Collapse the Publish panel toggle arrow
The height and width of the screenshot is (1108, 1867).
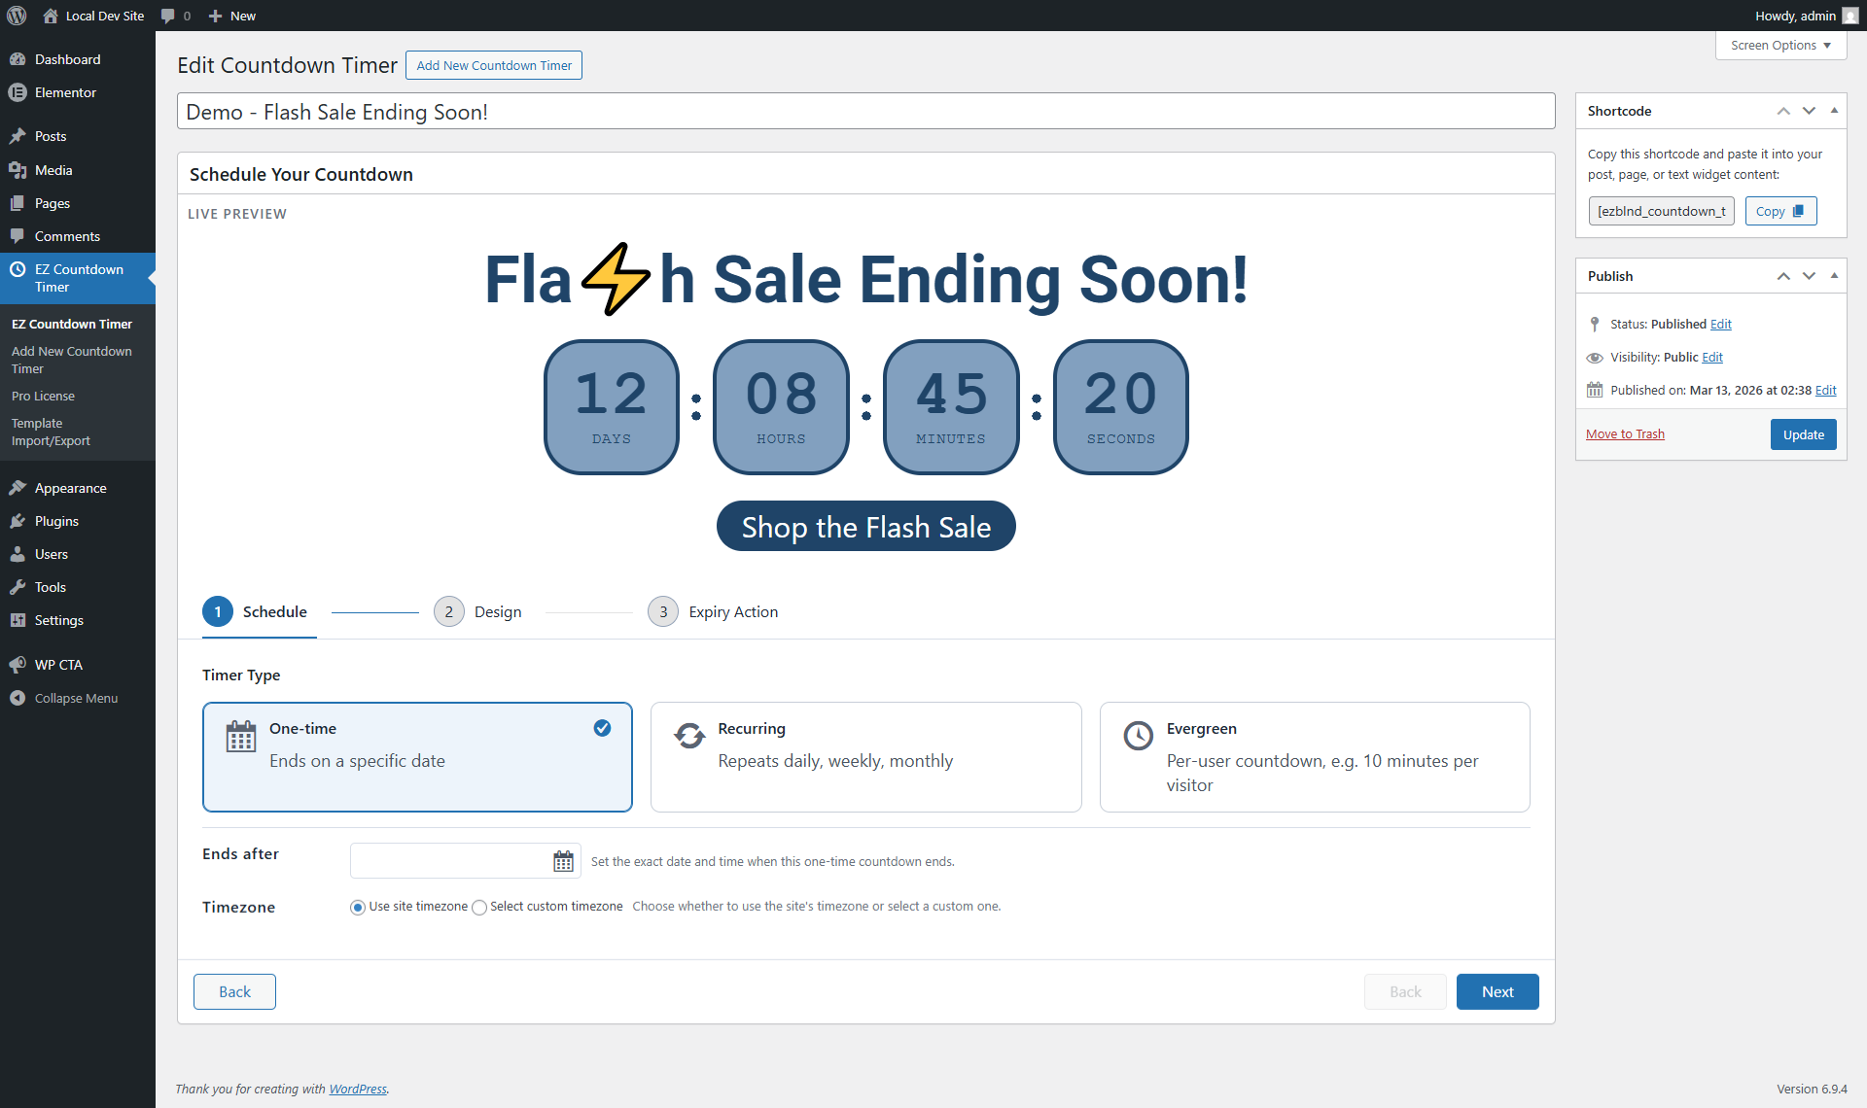[x=1834, y=276]
